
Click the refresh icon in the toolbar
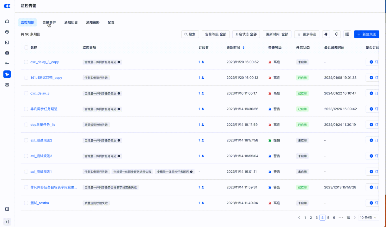click(x=337, y=34)
